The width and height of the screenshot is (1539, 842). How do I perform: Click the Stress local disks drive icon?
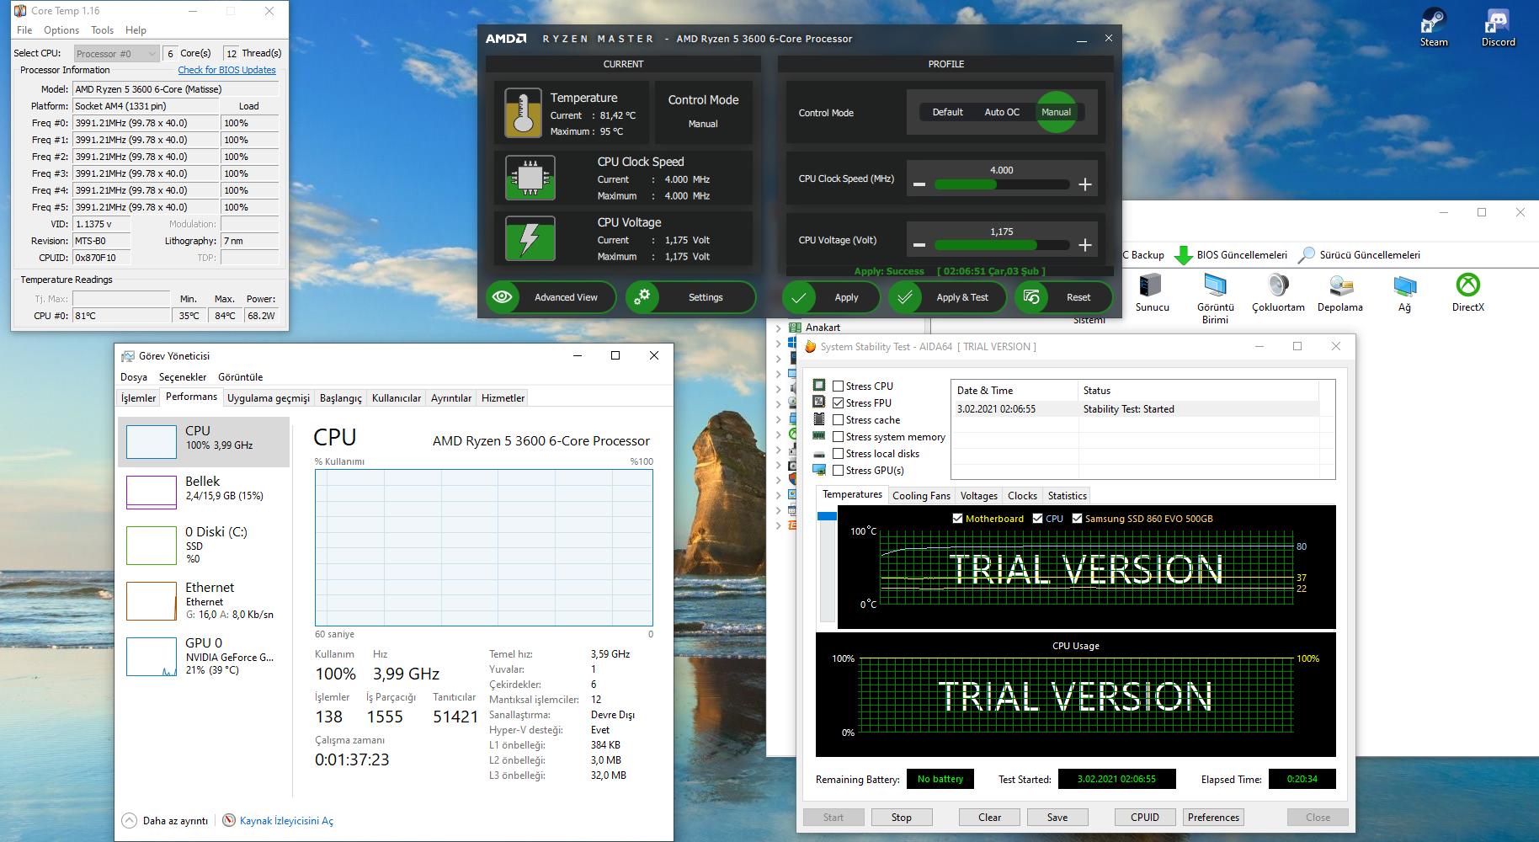[x=819, y=454]
